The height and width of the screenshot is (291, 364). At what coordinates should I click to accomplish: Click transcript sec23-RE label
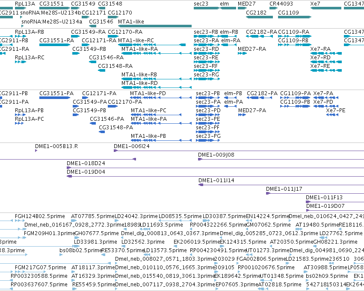coord(206,58)
